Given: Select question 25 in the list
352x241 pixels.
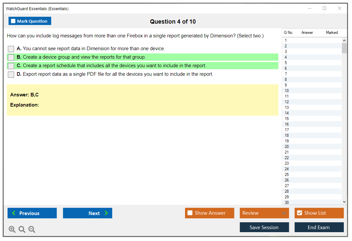Looking at the screenshot, I should (x=287, y=174).
